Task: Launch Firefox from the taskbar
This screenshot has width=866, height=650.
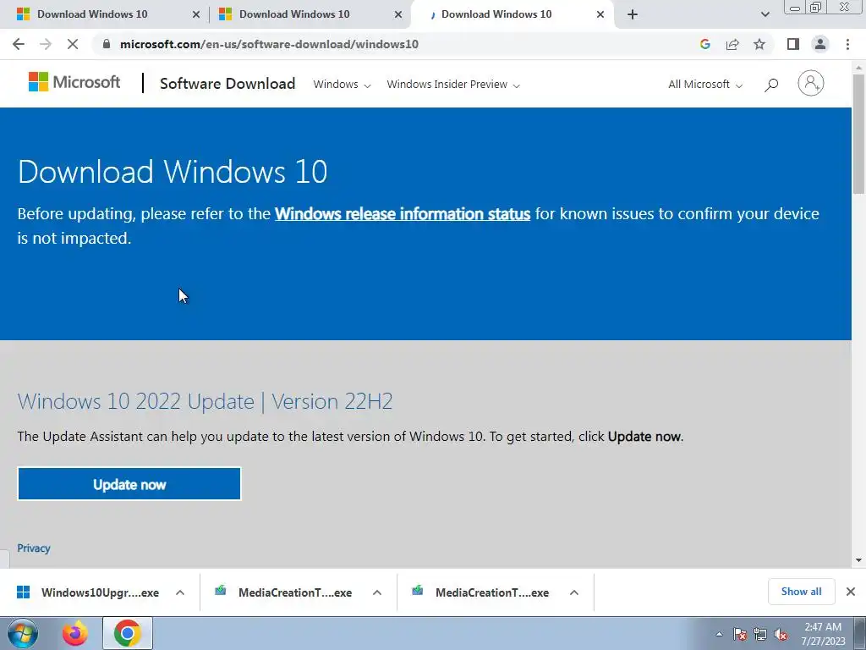Action: click(75, 633)
